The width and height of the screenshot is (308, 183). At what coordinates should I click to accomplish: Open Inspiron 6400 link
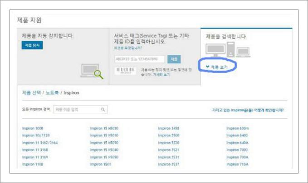click(x=237, y=135)
